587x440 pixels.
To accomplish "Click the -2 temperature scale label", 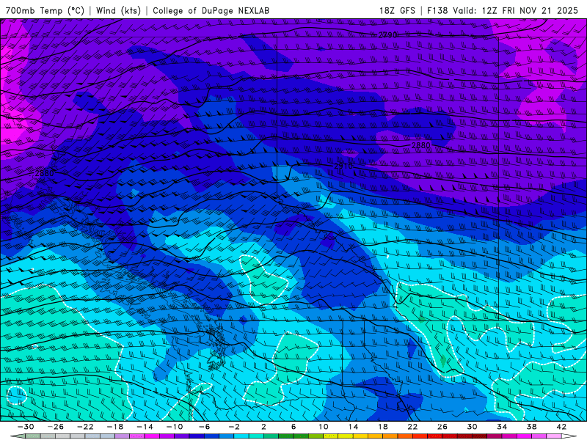I will coord(234,427).
